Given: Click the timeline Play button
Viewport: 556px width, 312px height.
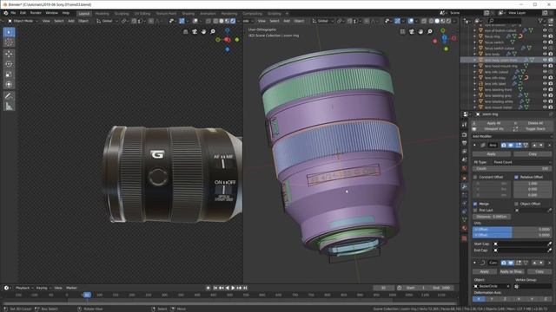Looking at the screenshot, I should tap(233, 288).
